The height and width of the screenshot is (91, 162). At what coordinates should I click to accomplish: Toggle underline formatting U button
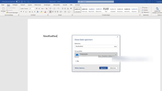click(x=26, y=12)
